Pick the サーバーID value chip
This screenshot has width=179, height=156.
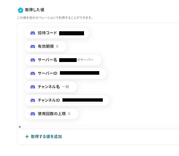[66, 73]
